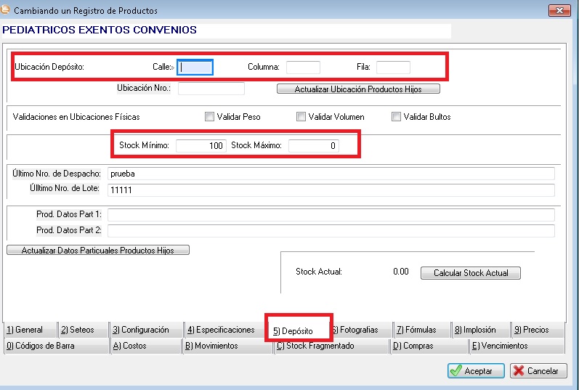The image size is (579, 390).
Task: Click the application icon in title bar
Action: point(7,11)
